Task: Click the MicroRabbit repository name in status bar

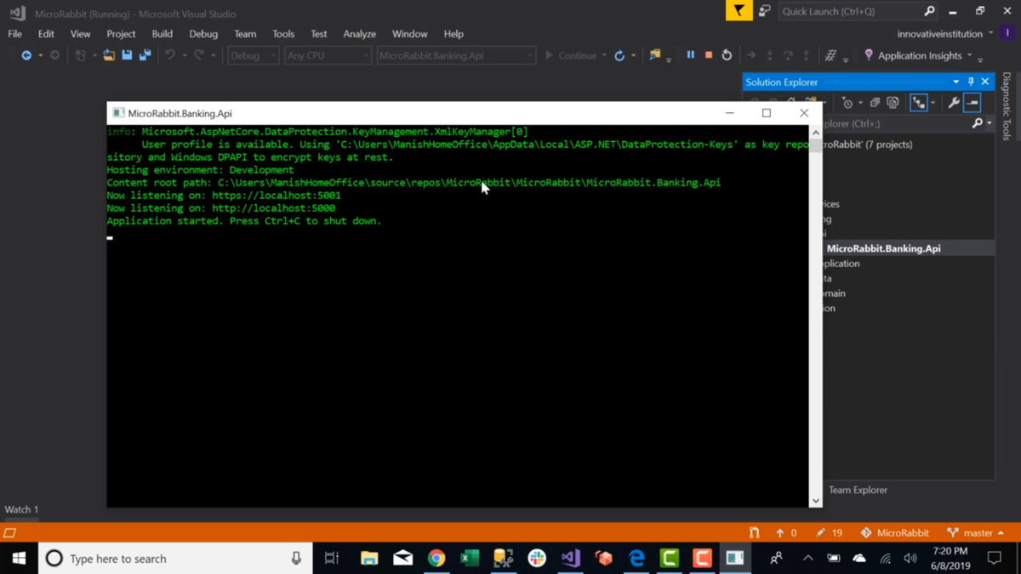Action: point(894,533)
